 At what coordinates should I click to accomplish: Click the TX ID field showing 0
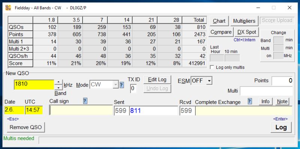click(x=133, y=89)
